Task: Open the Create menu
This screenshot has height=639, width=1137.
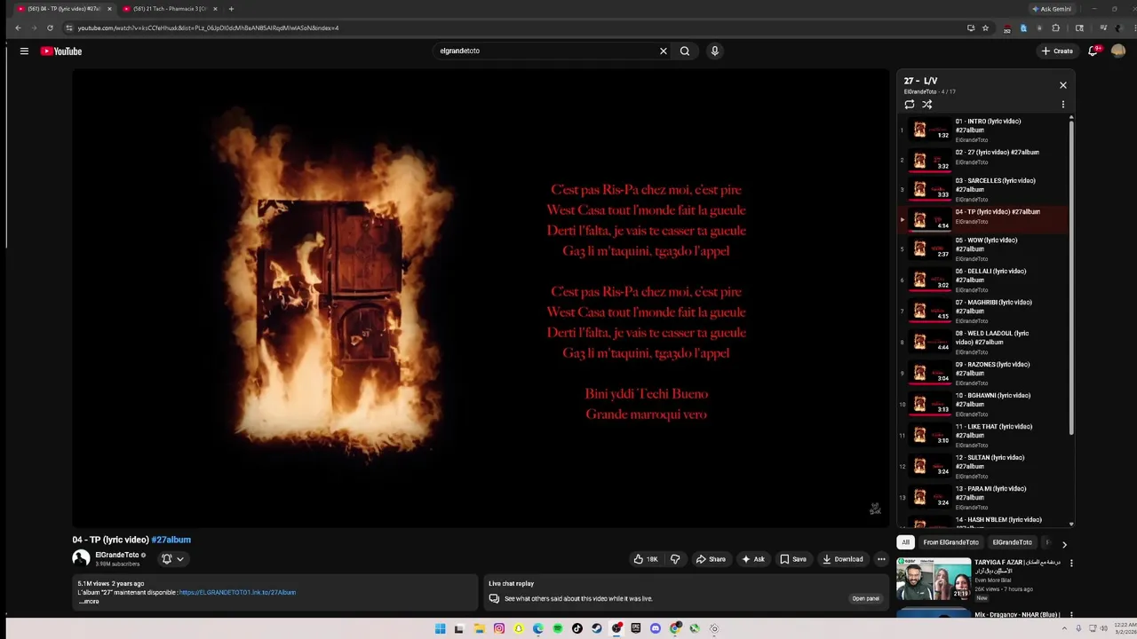Action: tap(1057, 51)
